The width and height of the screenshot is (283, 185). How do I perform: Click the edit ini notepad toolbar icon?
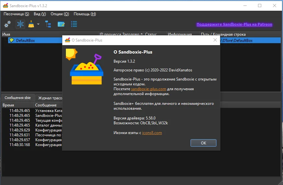tap(61, 24)
